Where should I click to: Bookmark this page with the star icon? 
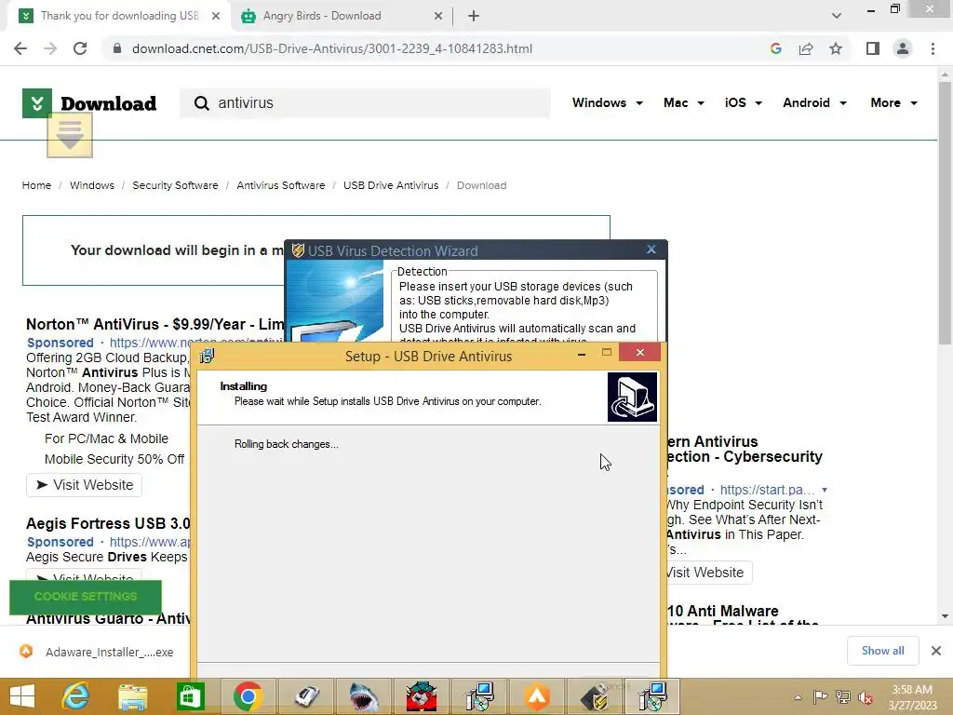click(836, 48)
